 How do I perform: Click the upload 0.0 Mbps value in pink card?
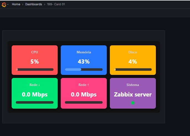point(84,95)
